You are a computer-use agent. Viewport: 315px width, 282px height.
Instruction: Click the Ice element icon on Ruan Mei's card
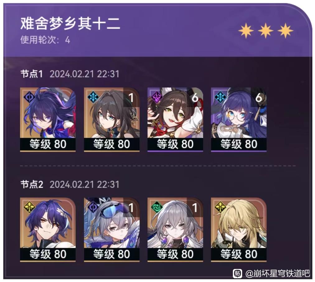93,97
